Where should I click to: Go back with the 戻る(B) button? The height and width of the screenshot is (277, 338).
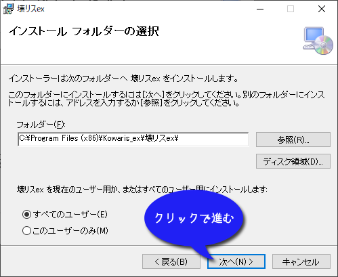tap(171, 261)
